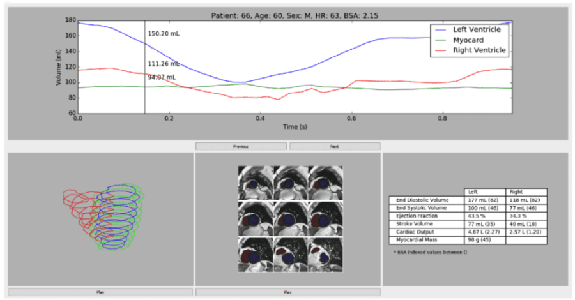Click the 150.20 mL volume label
Image resolution: width=575 pixels, height=300 pixels.
coord(164,34)
